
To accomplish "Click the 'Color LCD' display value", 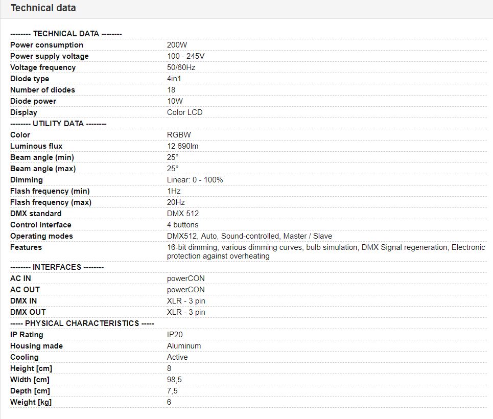I will coord(184,112).
